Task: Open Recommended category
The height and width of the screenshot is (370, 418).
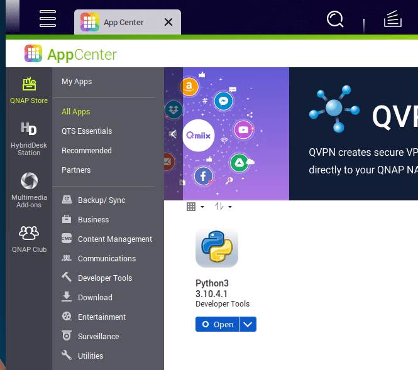Action: click(87, 151)
